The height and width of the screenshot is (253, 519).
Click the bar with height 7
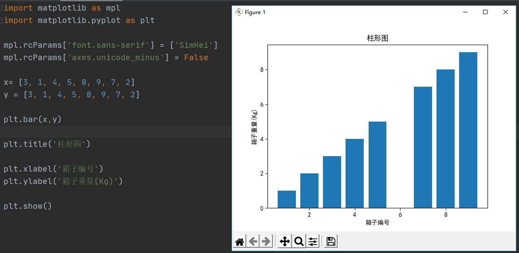(x=423, y=147)
